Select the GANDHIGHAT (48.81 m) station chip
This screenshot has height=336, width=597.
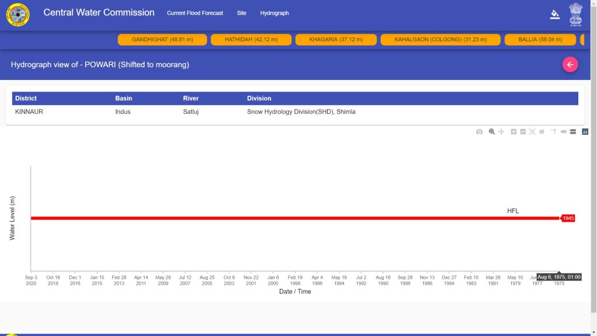tap(163, 40)
